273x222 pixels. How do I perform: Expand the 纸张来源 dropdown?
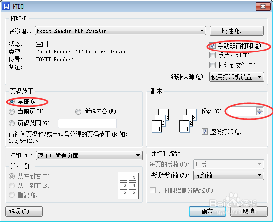(237, 77)
